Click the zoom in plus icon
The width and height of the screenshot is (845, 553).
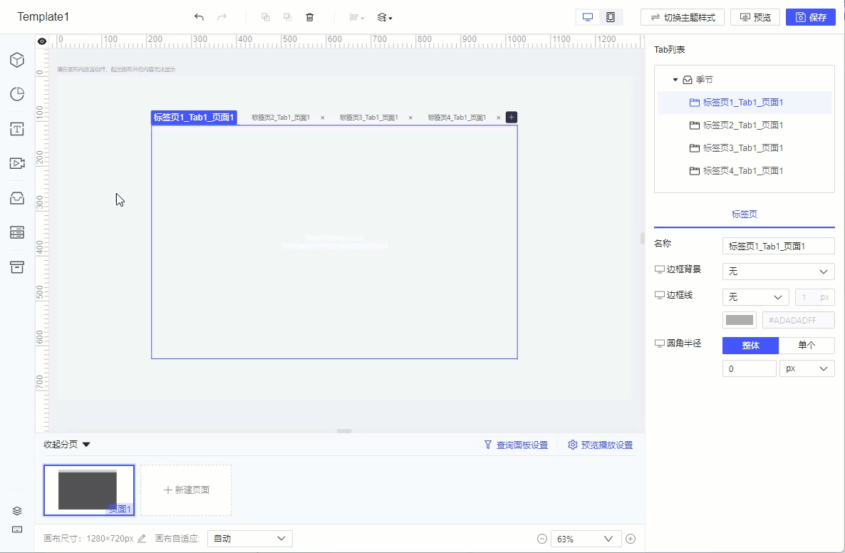[630, 539]
